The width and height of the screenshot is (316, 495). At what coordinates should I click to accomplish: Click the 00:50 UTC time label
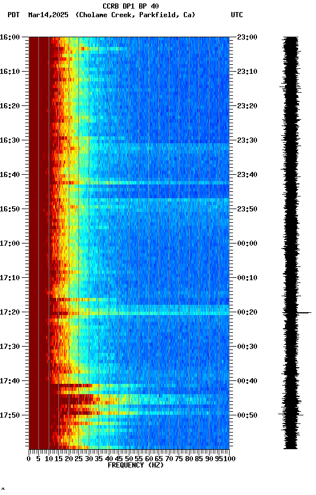(247, 415)
